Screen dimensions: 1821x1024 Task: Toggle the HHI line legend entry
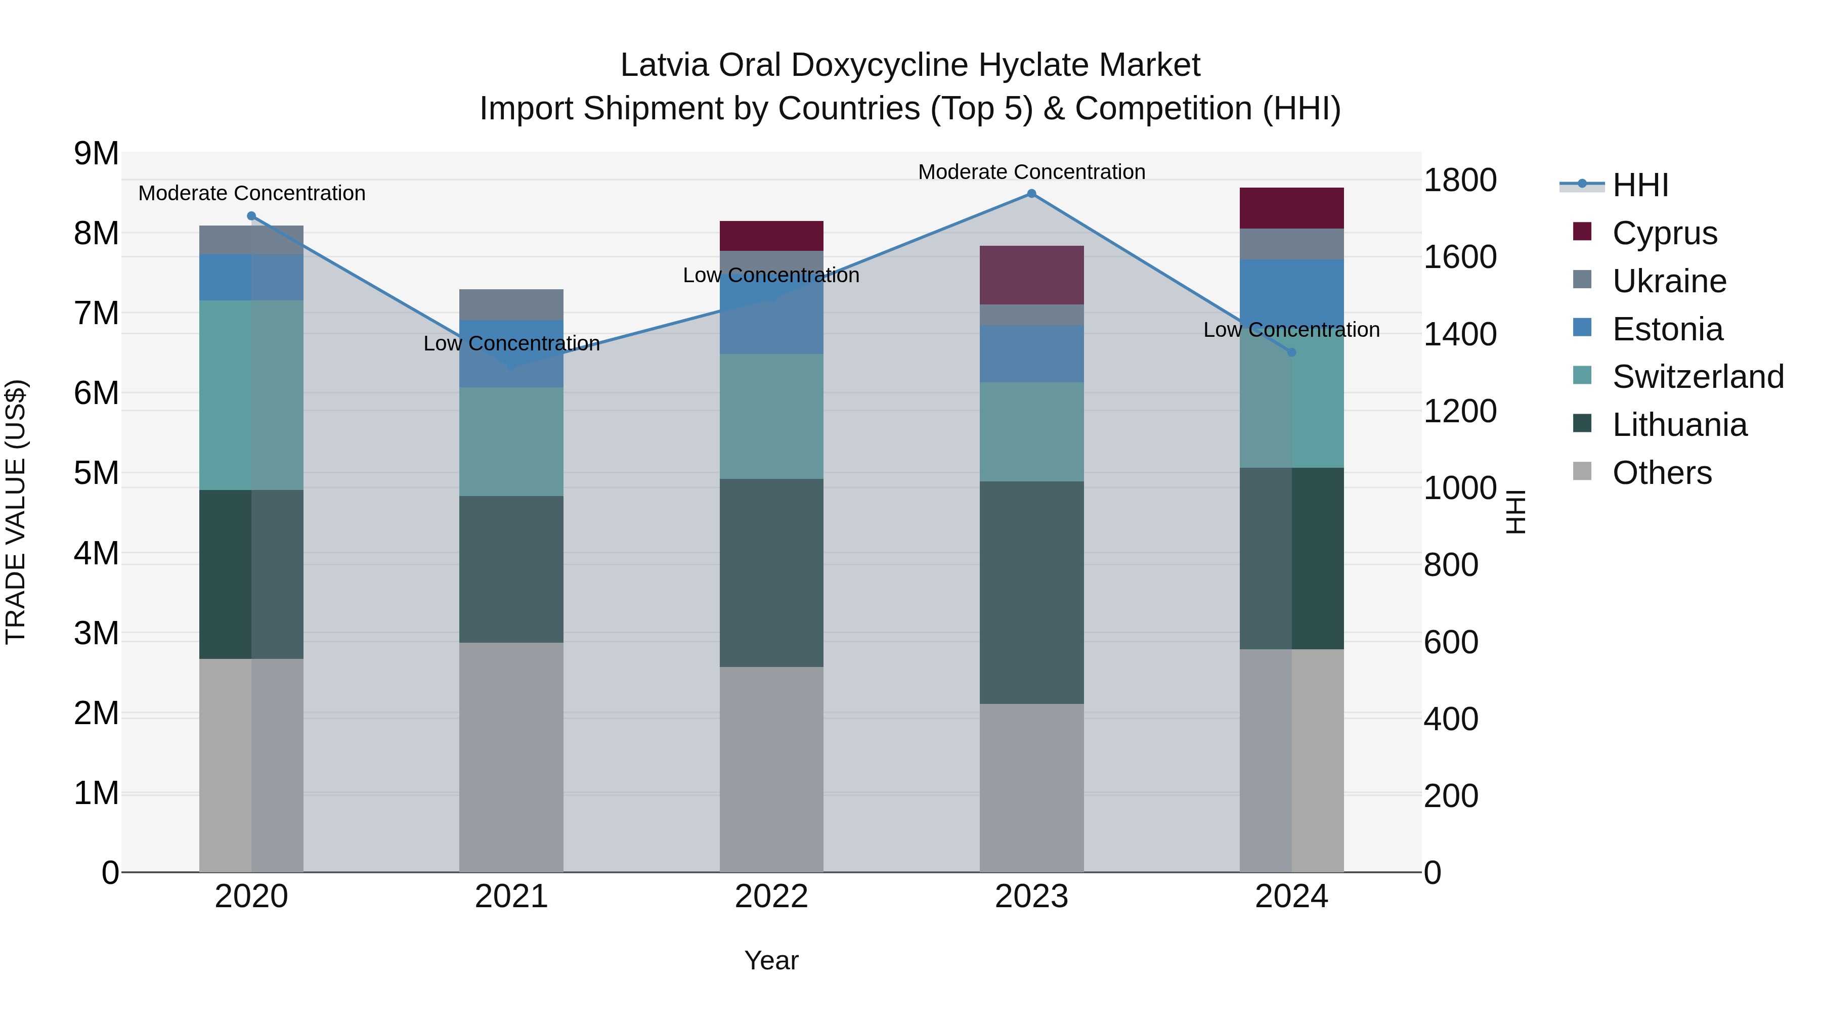(1614, 185)
